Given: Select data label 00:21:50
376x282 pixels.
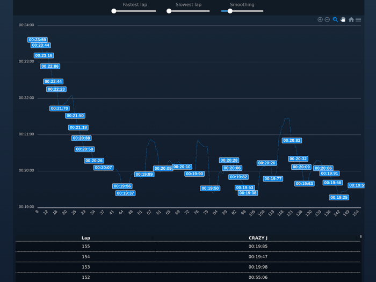Looking at the screenshot, I should 75,116.
